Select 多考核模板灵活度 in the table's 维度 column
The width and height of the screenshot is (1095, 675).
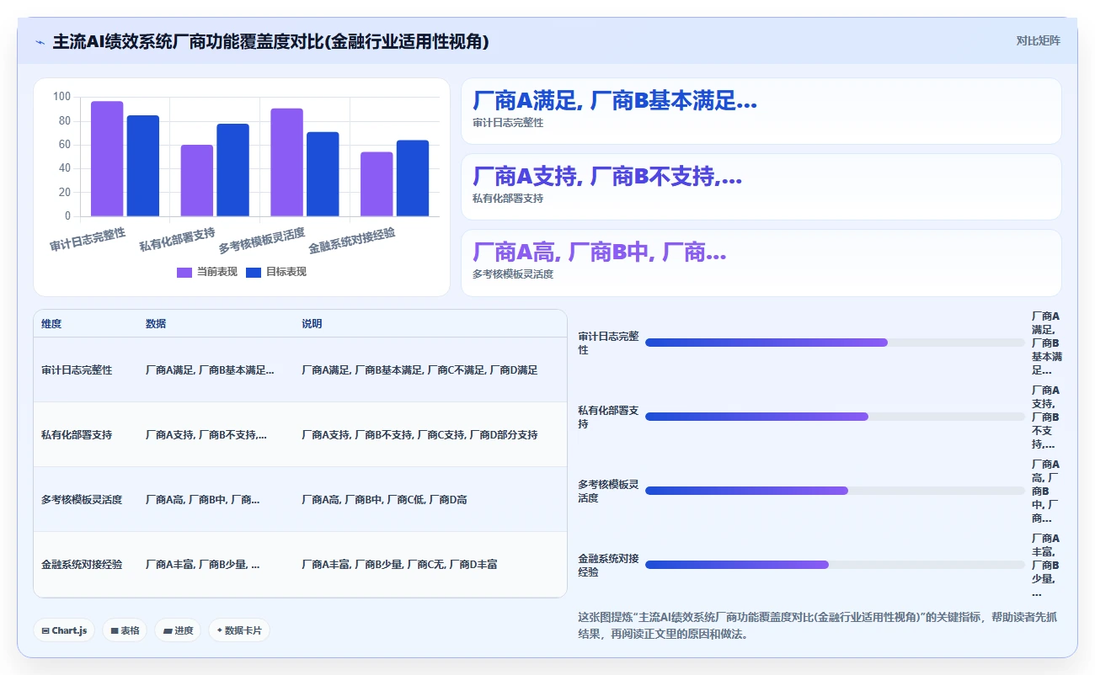82,500
